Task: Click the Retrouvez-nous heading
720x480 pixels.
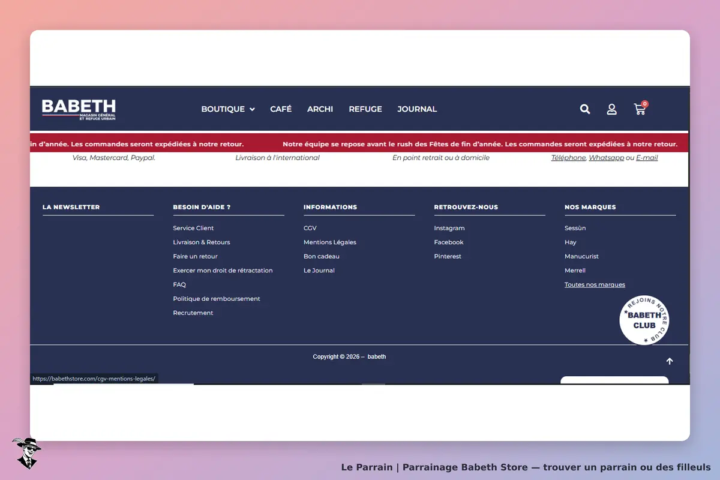Action: (x=466, y=207)
